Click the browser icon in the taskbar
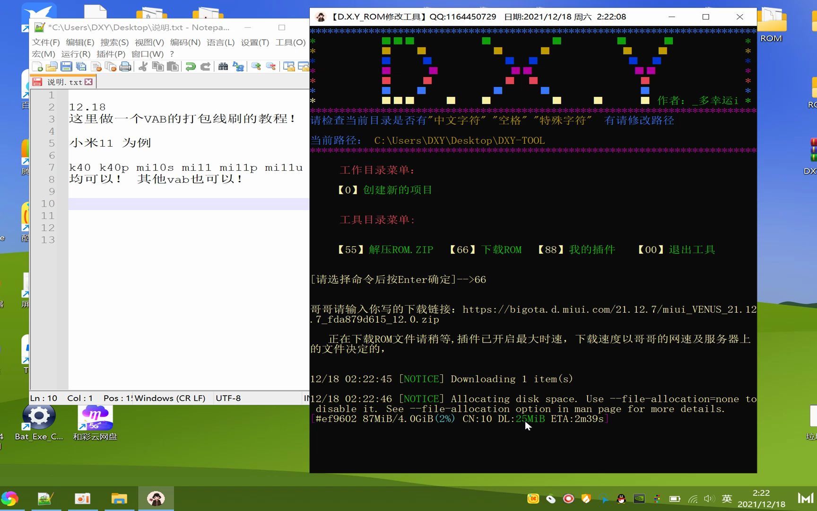This screenshot has width=817, height=511. click(10, 499)
